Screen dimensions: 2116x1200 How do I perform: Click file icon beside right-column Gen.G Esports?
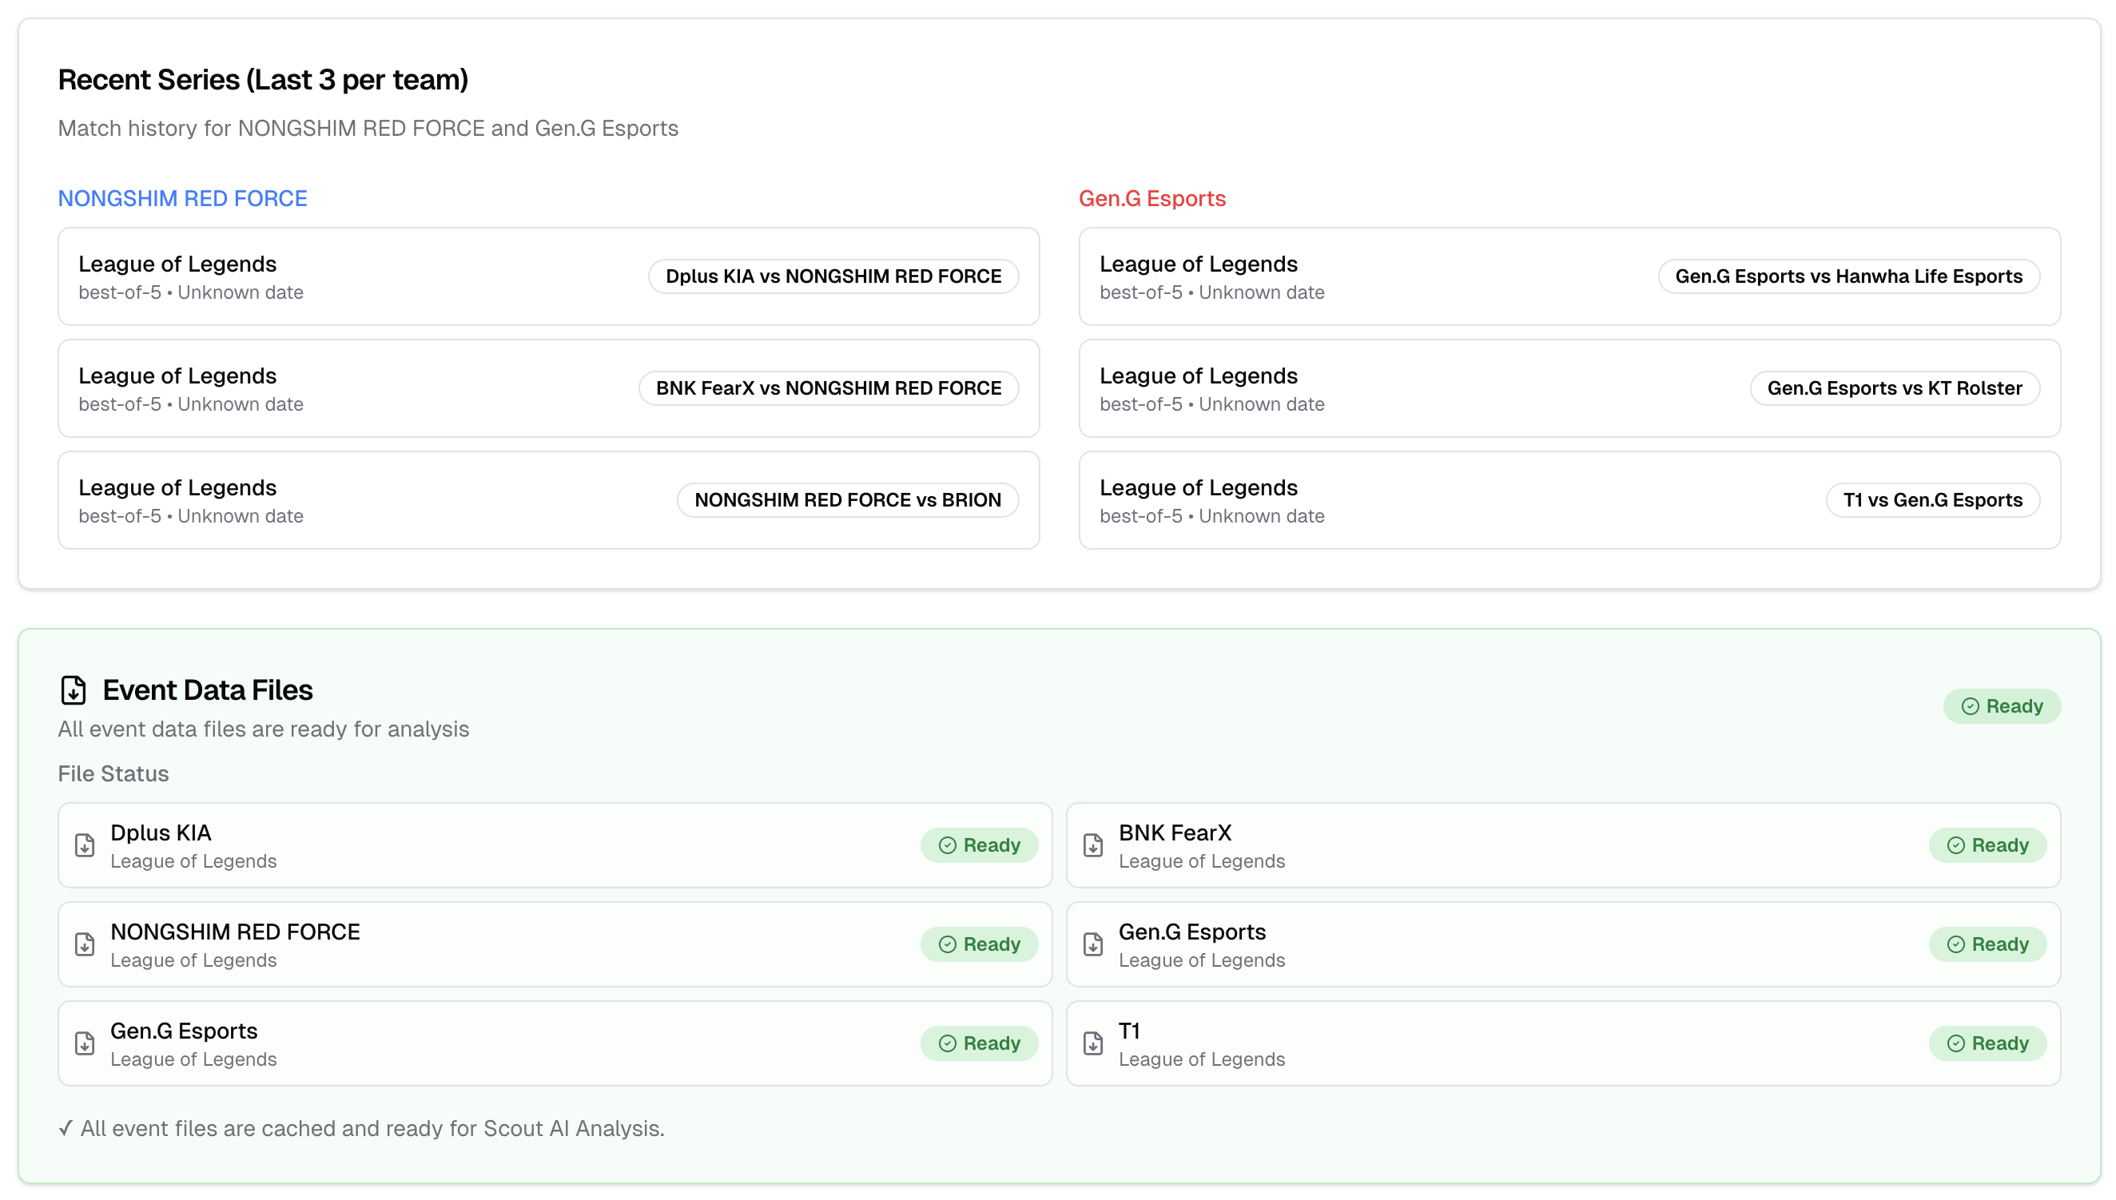1093,944
